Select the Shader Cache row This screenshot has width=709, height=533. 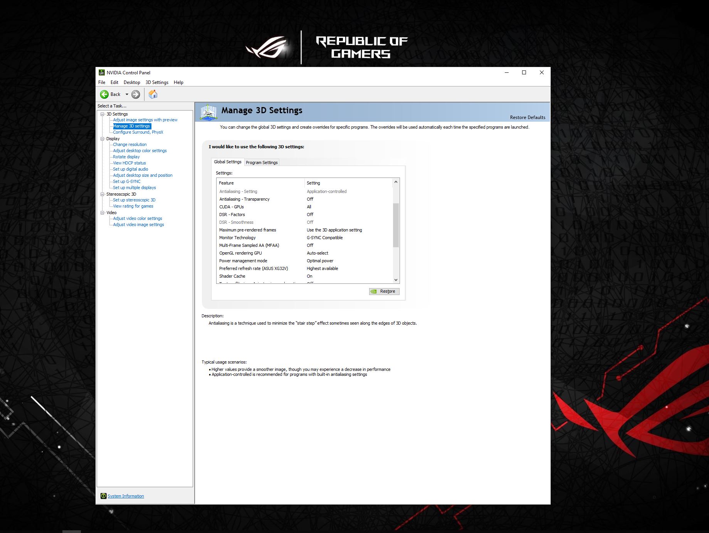pyautogui.click(x=304, y=276)
